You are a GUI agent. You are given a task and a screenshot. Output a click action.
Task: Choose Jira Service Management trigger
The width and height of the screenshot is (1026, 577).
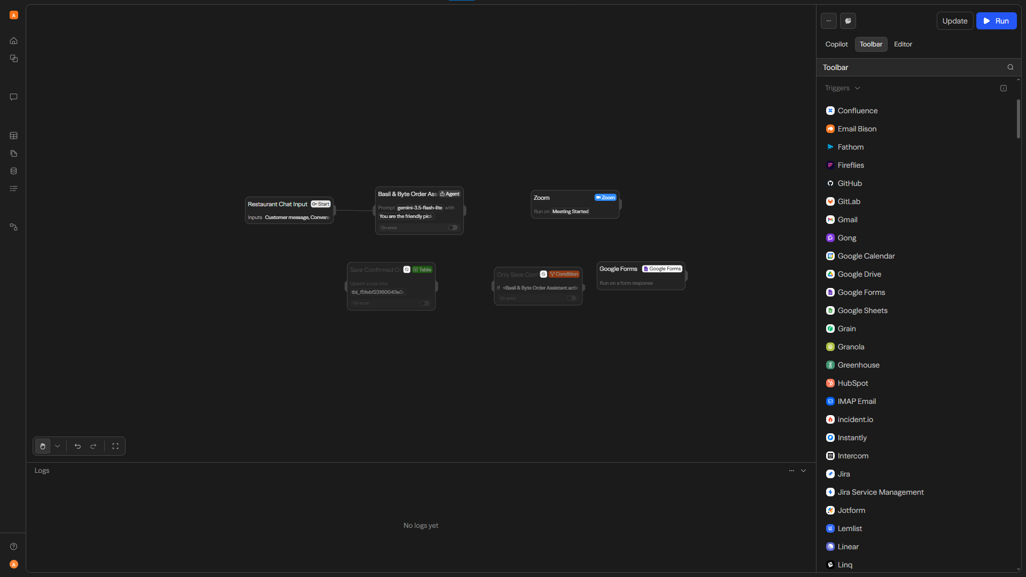[881, 492]
